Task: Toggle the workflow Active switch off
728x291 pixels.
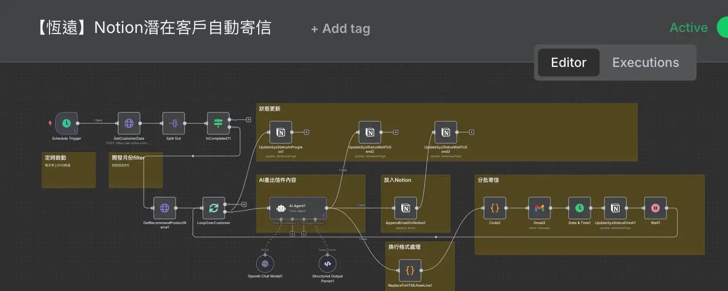Action: 724,28
